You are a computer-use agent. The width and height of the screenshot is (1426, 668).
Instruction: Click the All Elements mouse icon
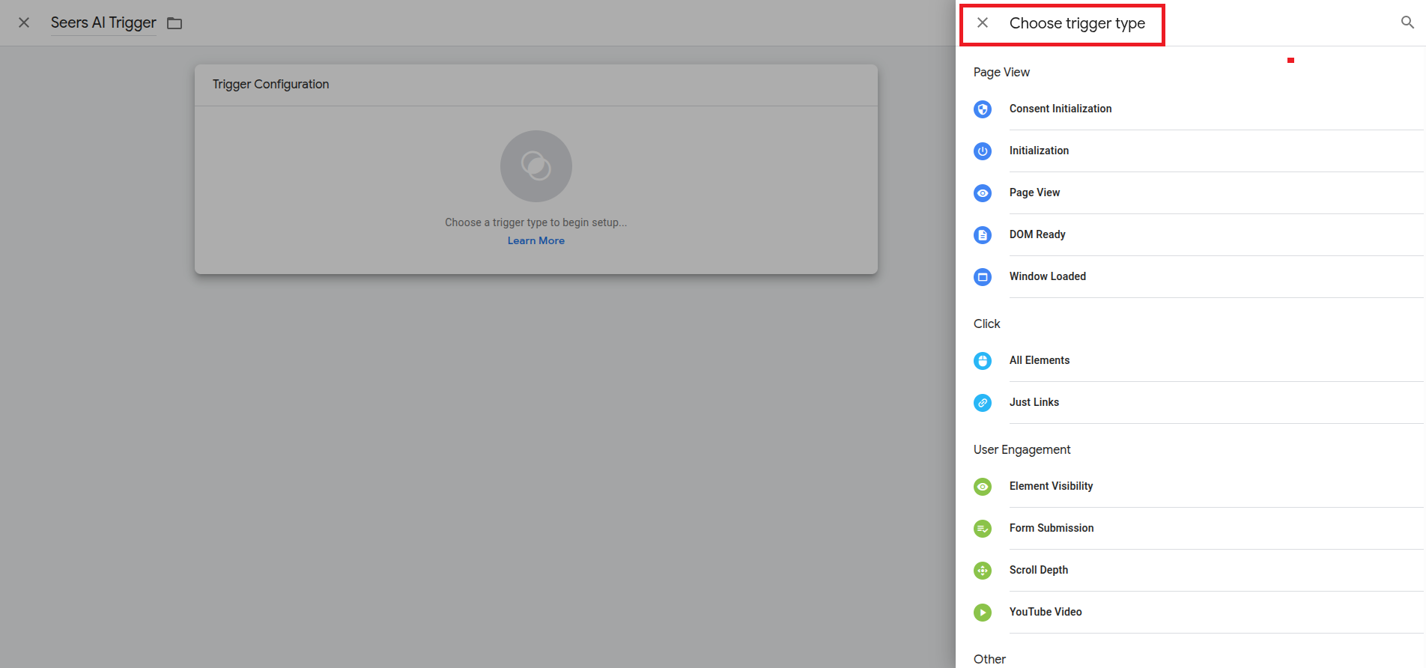[x=983, y=361]
